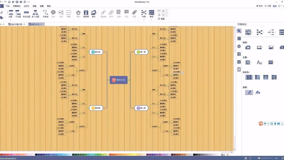Viewport: 284px width, 160px height.
Task: Switch to the outline panel icon in sidebar
Action: [x=239, y=38]
